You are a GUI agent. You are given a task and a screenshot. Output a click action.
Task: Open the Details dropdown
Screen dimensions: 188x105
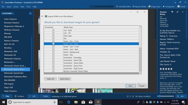point(182,7)
